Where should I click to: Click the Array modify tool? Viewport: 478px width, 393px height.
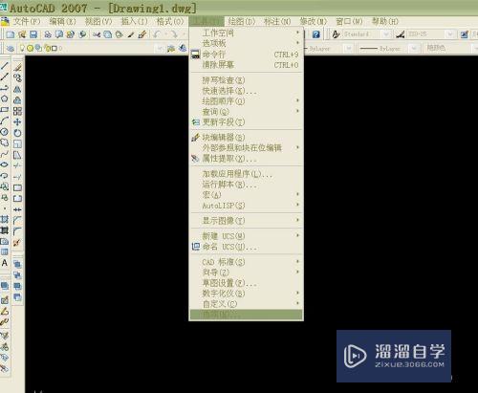tap(17, 111)
